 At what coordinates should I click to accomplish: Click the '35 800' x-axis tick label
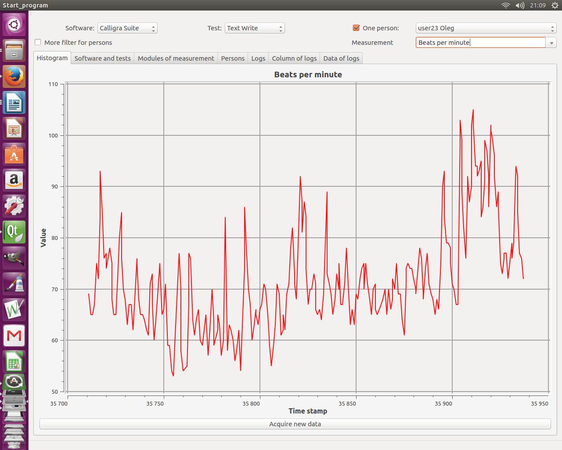[251, 403]
